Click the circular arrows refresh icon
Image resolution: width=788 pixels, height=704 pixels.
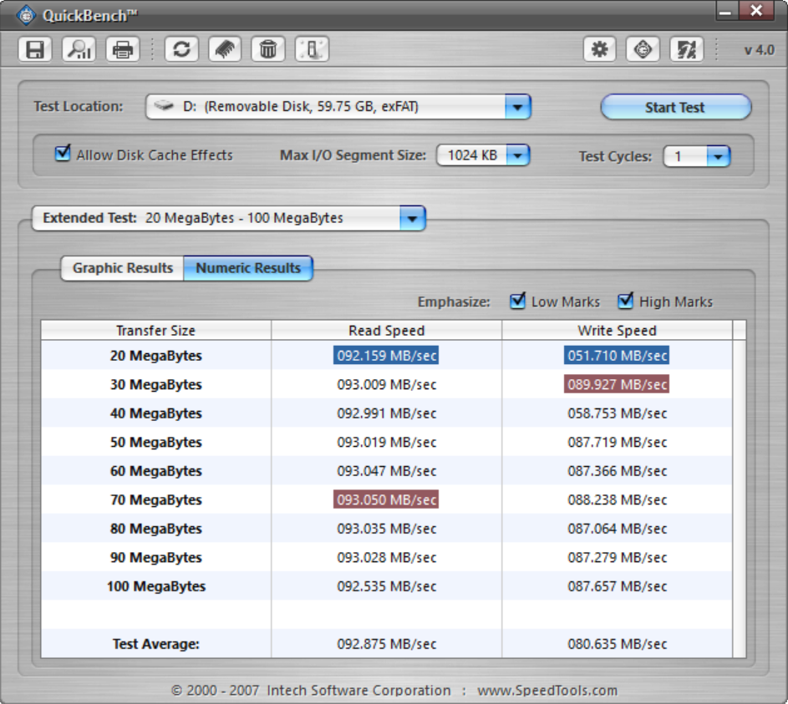pos(181,49)
